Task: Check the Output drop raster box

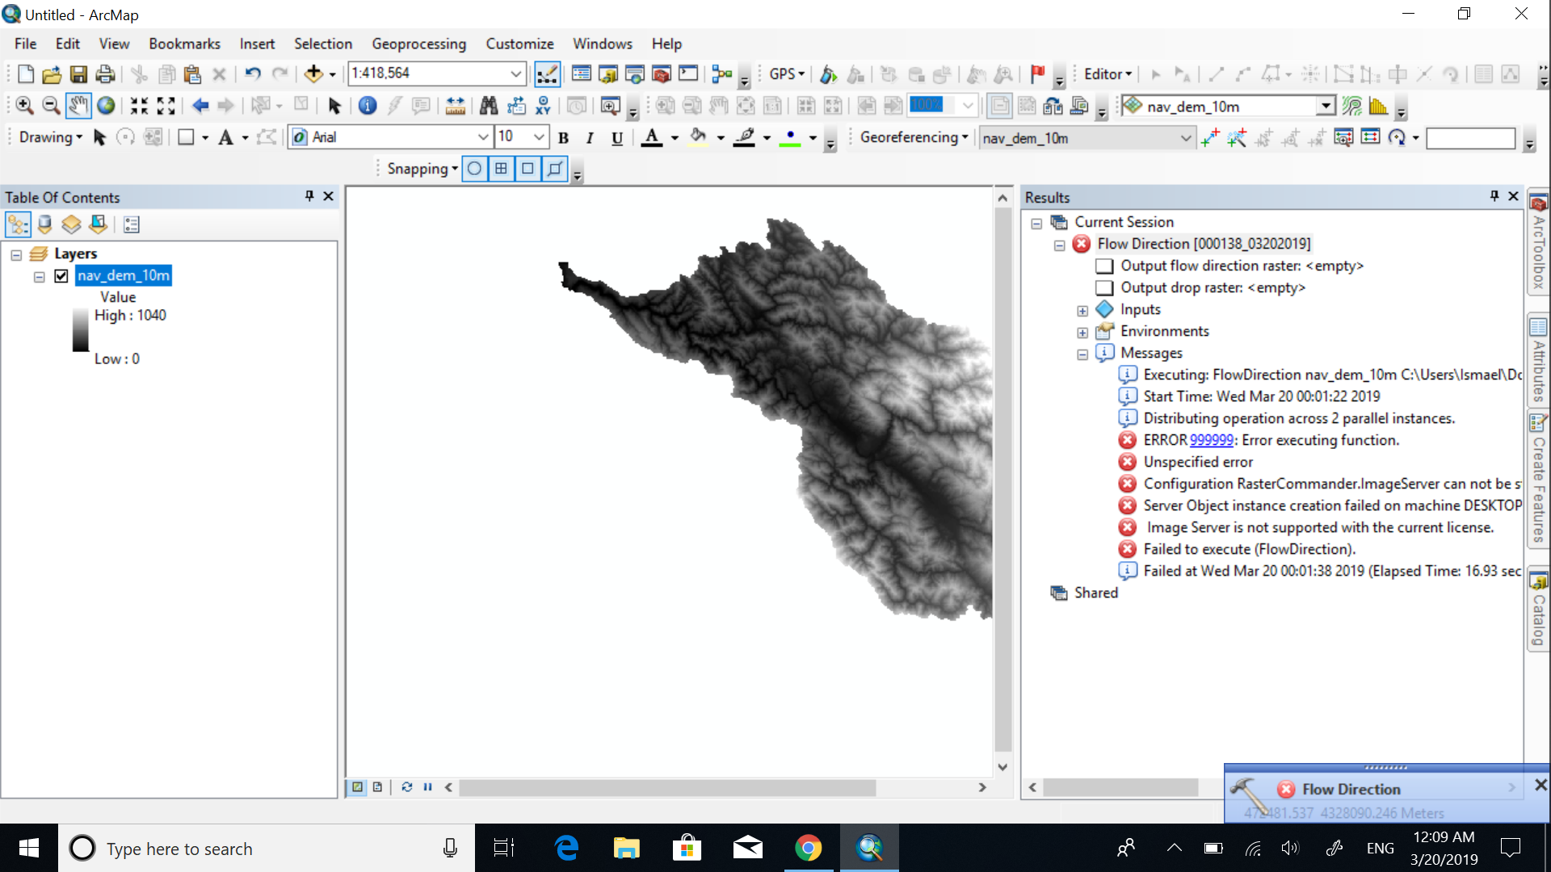Action: [1104, 288]
